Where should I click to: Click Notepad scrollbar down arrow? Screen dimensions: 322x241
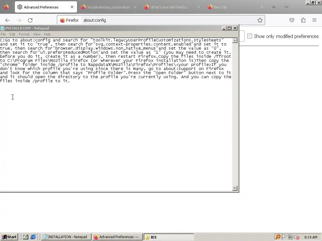[235, 188]
